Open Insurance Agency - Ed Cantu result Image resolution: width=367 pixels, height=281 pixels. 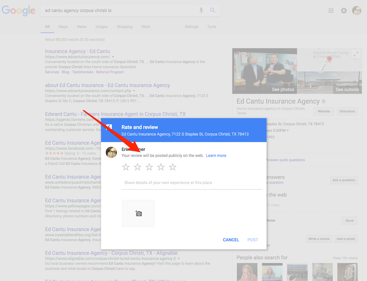point(77,51)
